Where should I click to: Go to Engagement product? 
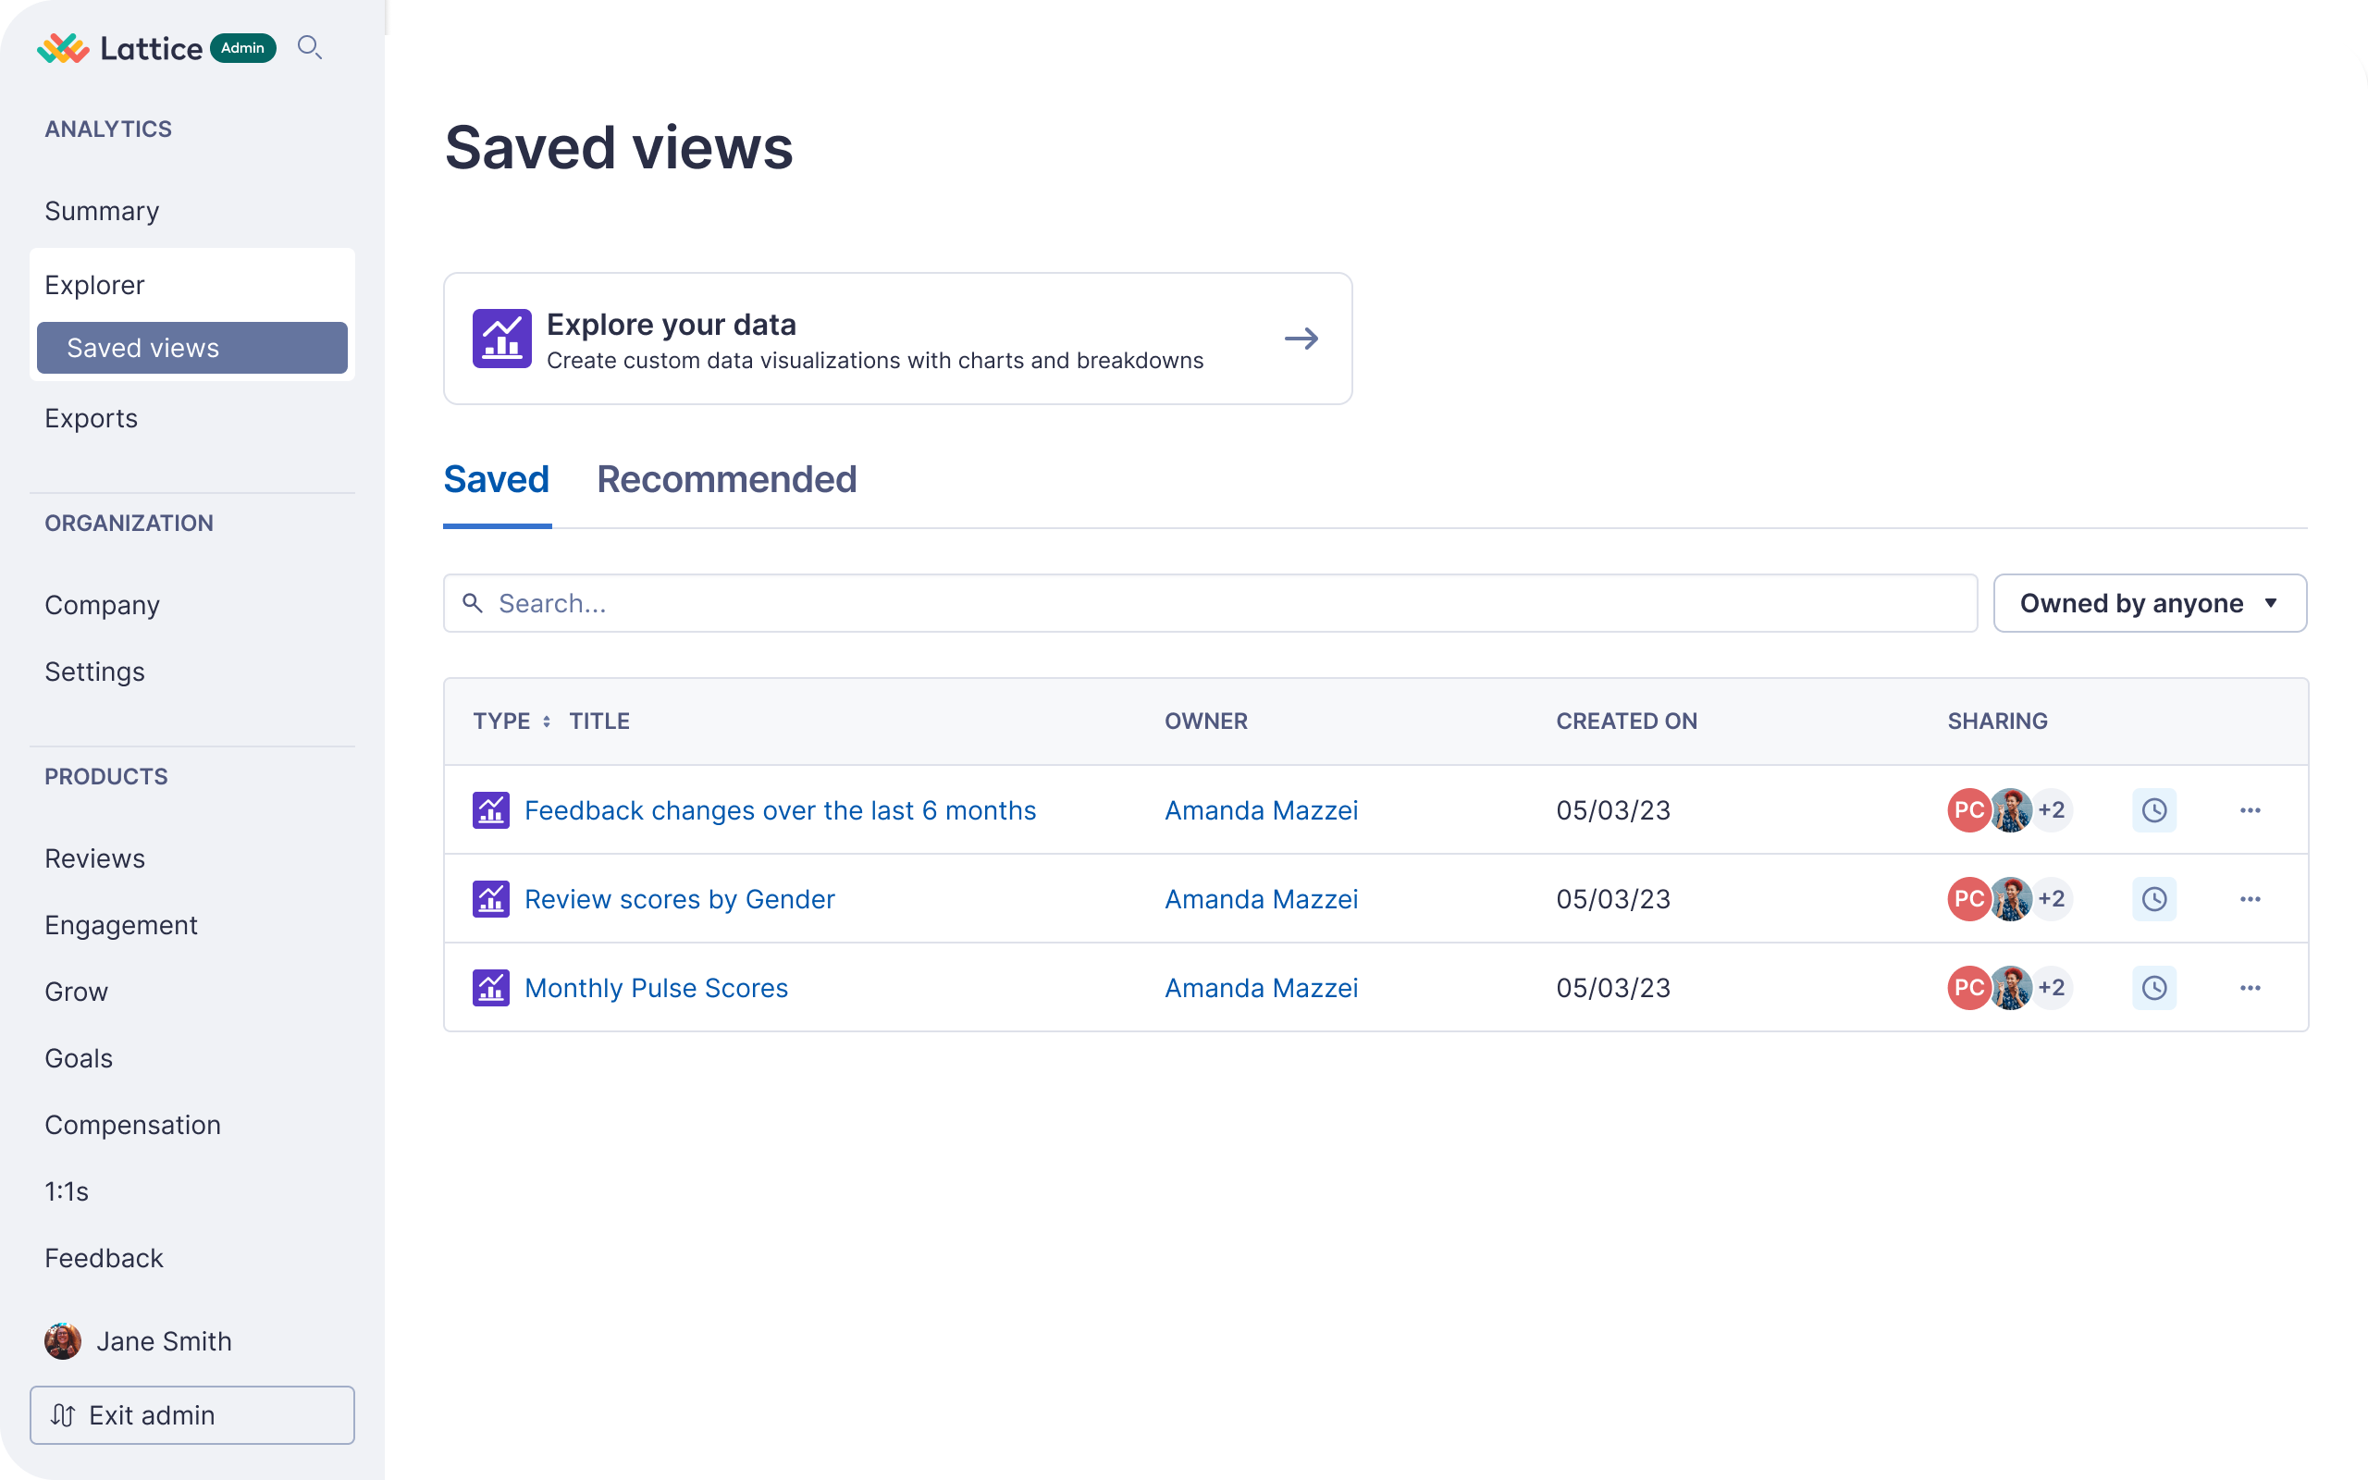pos(121,925)
